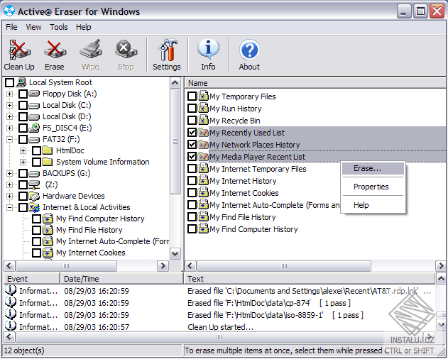Screen dimensions: 448x359
Task: Open Settings with the hammer icon
Action: click(x=167, y=55)
